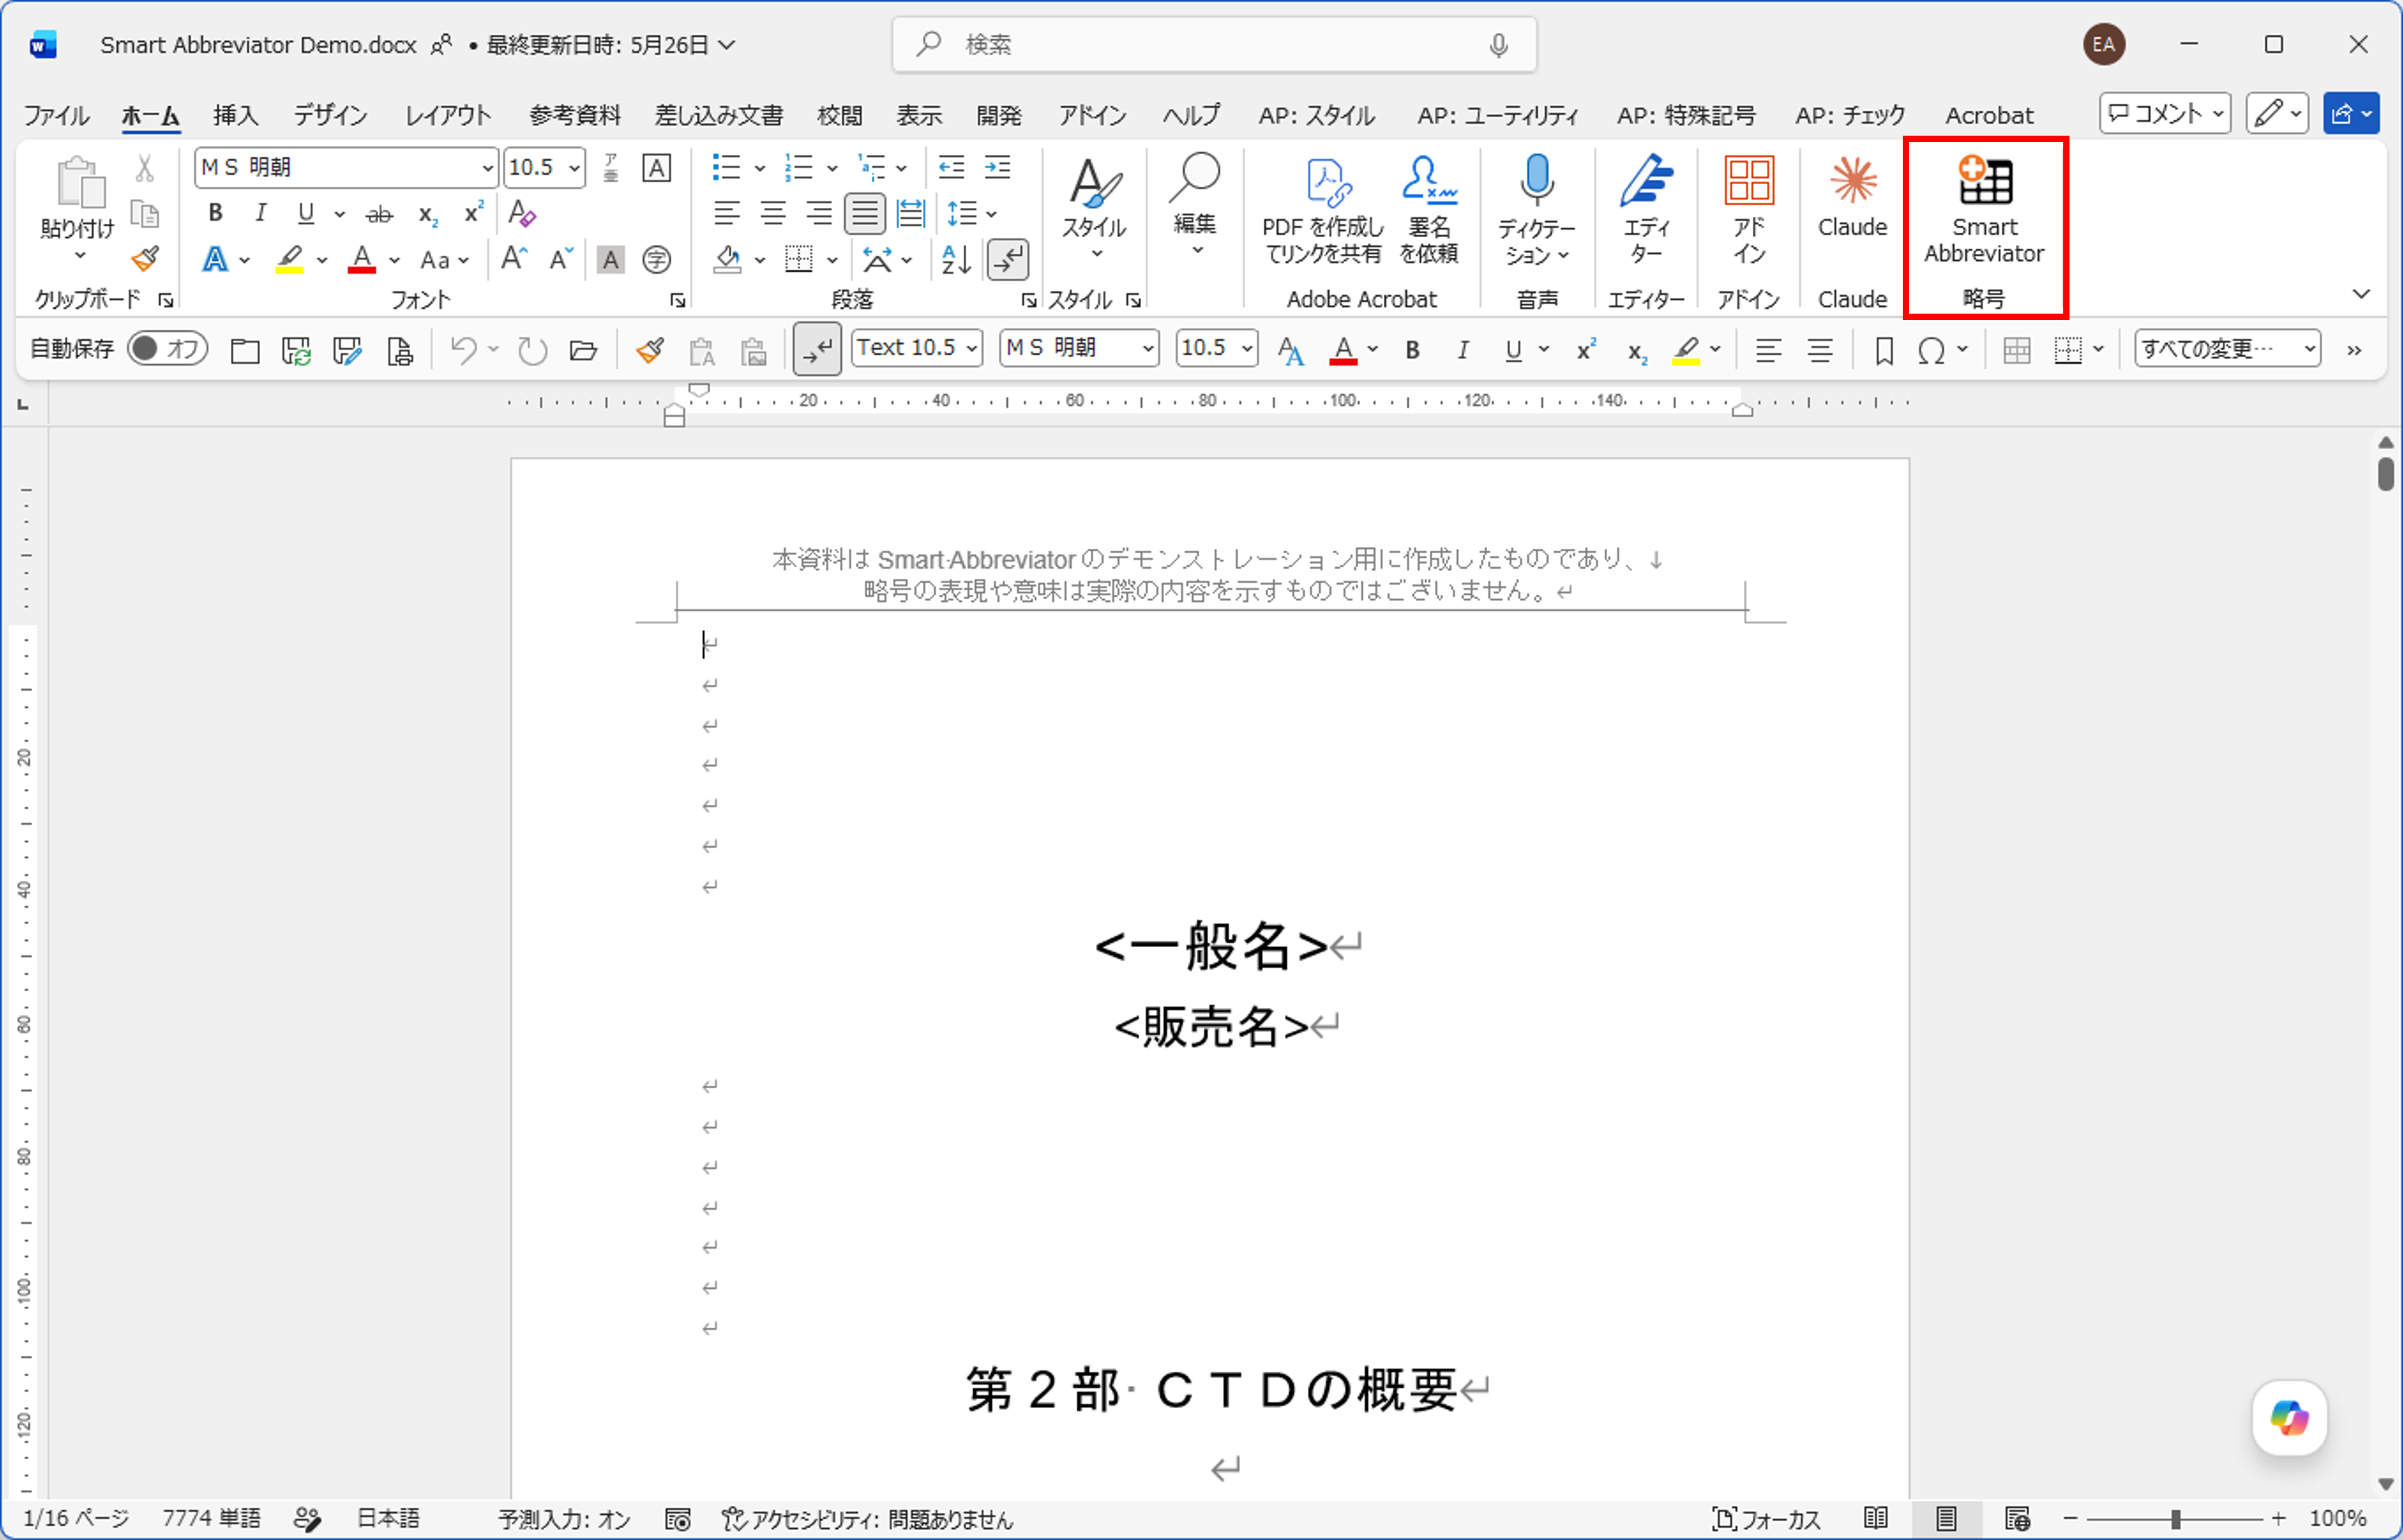This screenshot has height=1540, width=2403.
Task: Switch to 参考資料 tab
Action: [x=575, y=115]
